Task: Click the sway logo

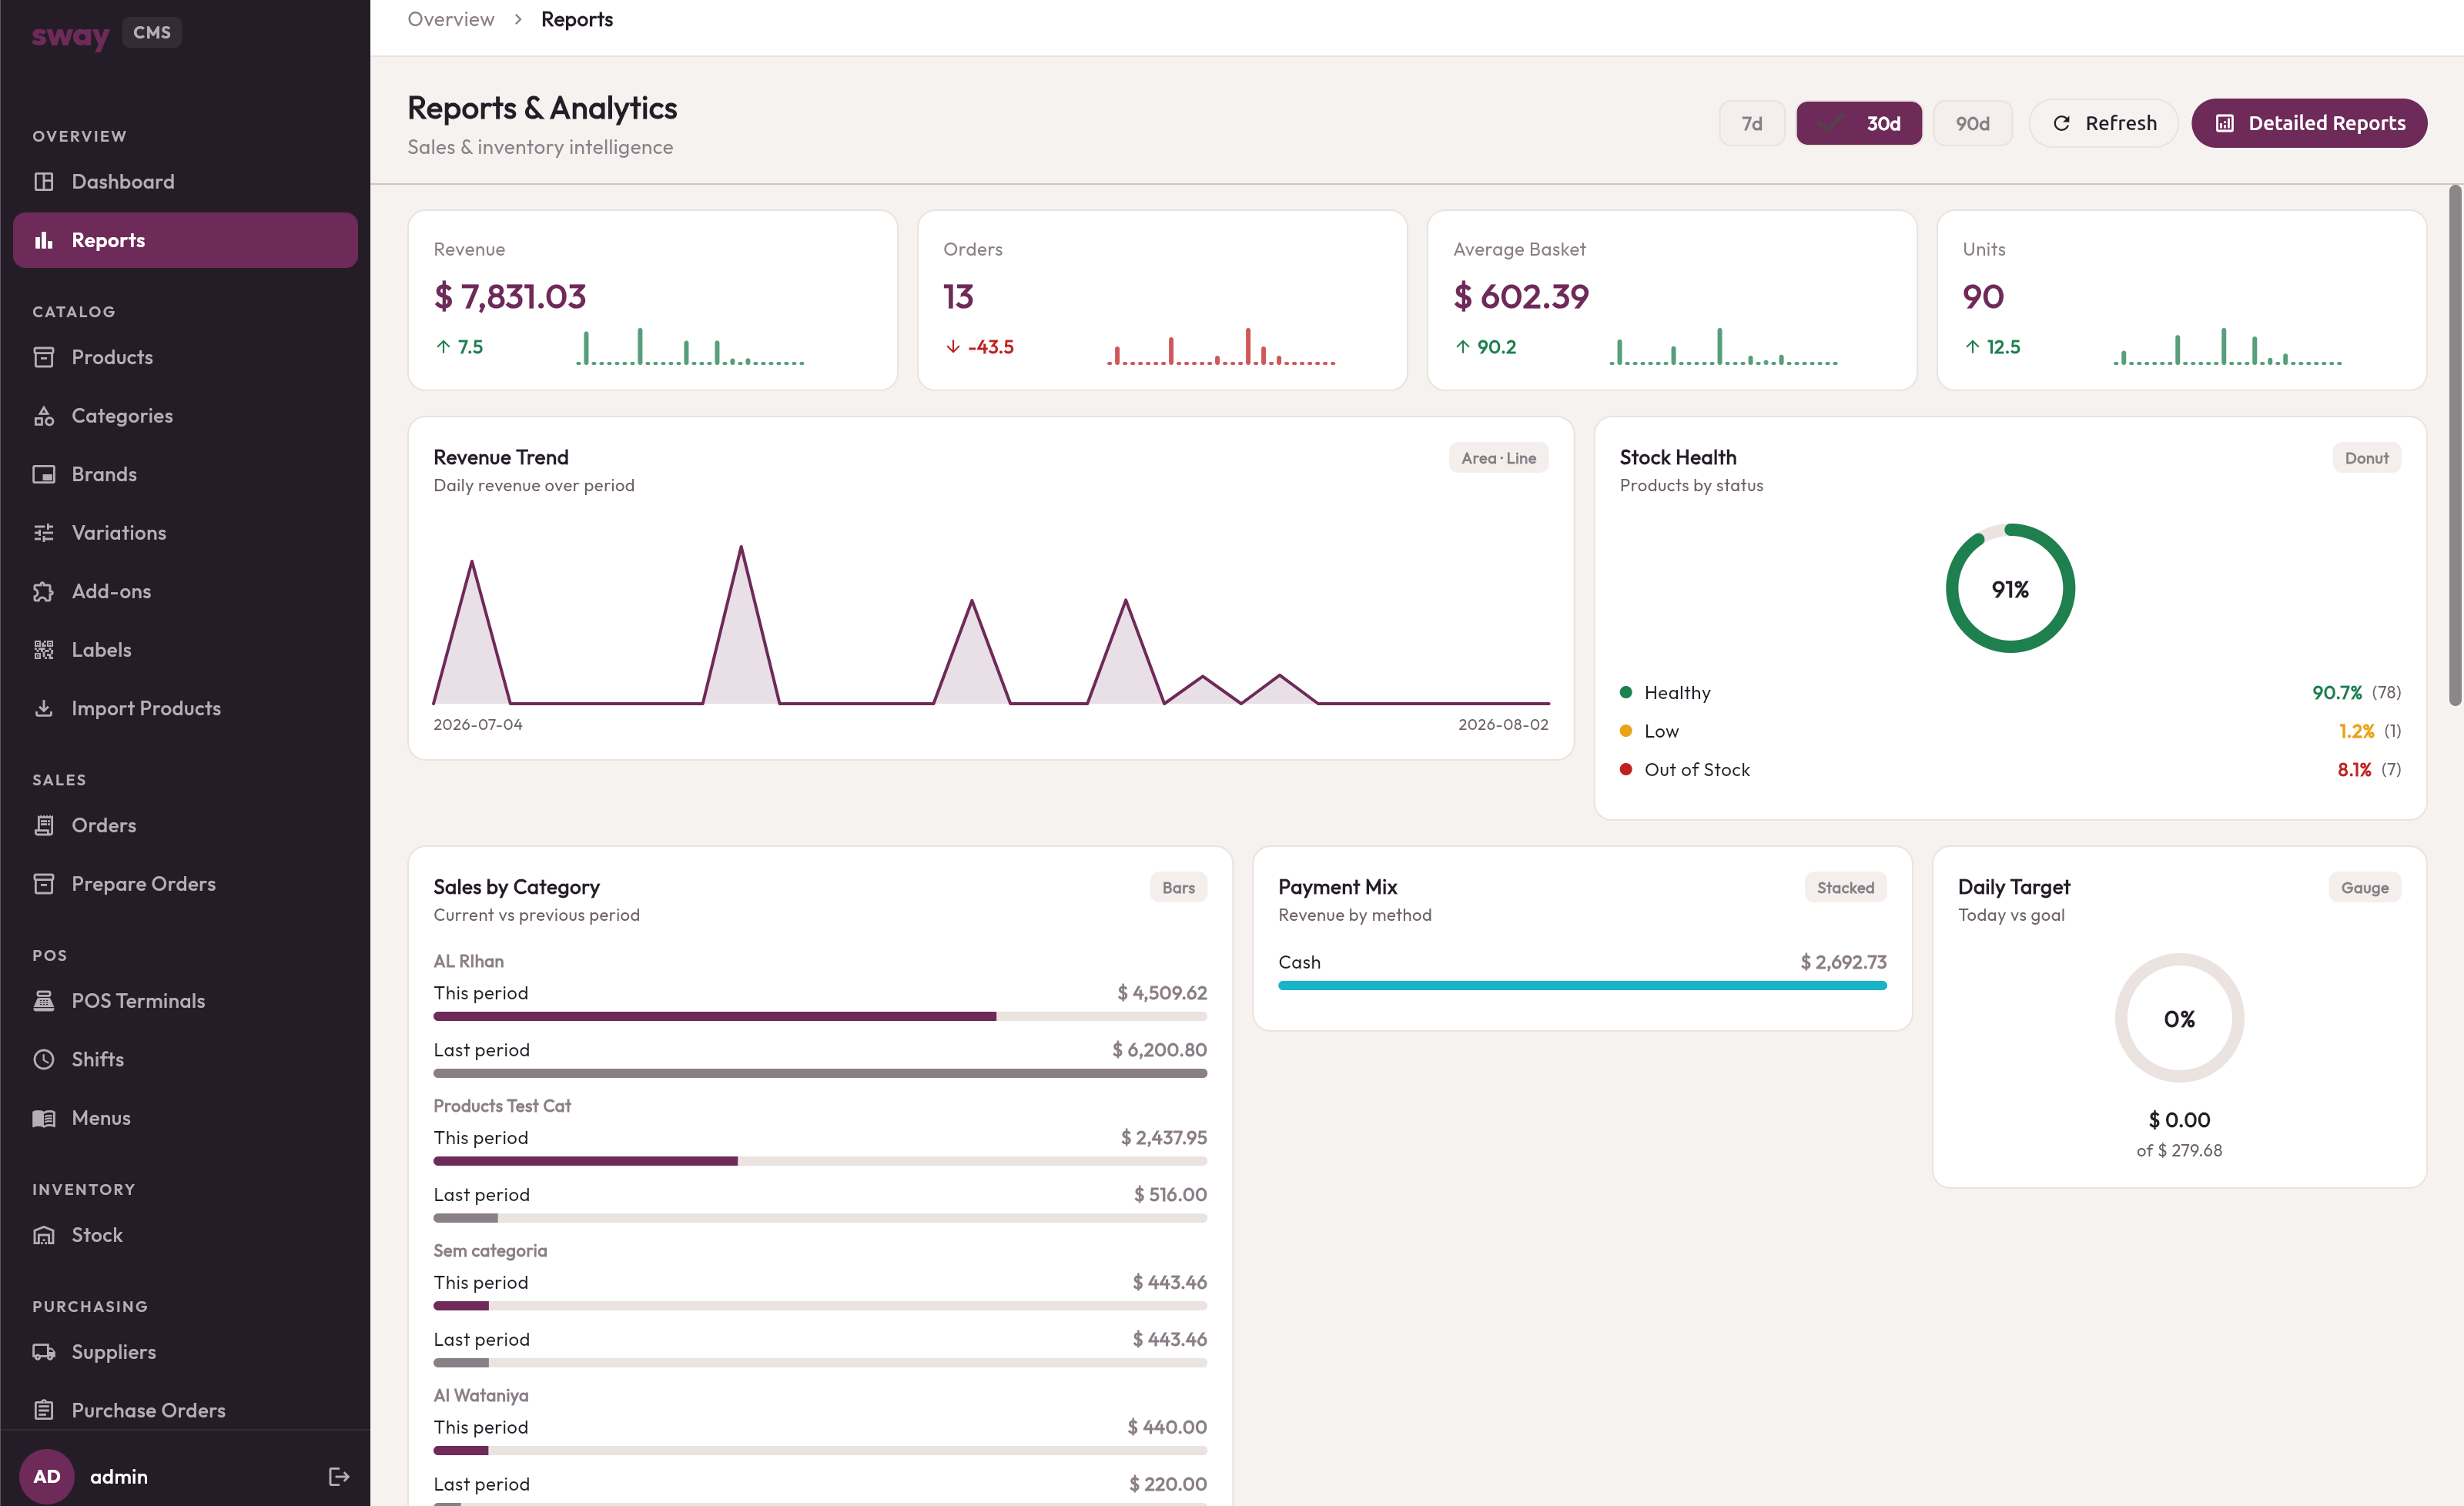Action: click(70, 35)
